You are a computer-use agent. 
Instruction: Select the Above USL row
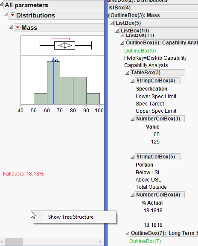(x=148, y=180)
